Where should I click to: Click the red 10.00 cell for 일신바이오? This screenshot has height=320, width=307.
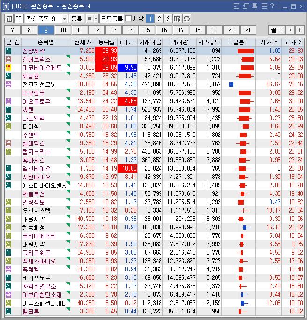point(128,169)
